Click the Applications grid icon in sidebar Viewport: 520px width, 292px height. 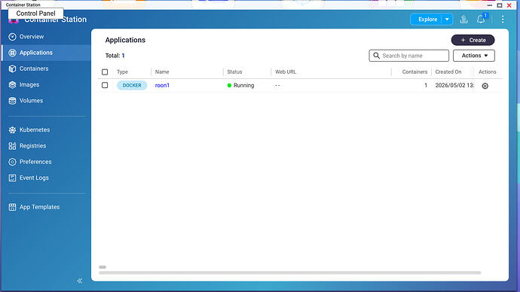coord(12,53)
